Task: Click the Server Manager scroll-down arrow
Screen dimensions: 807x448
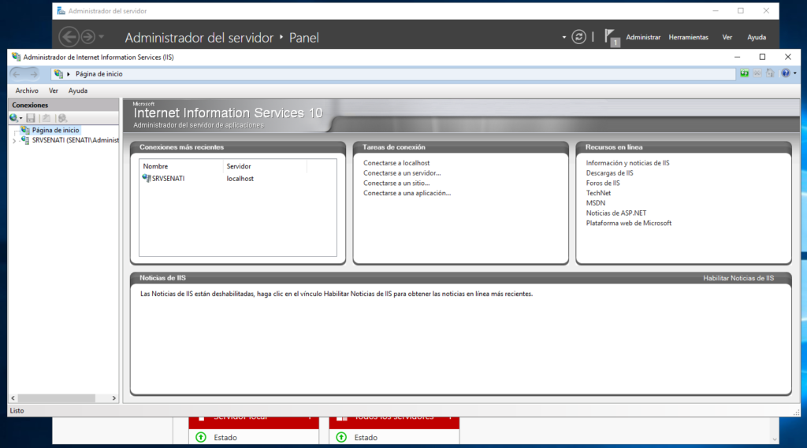Action: 774,439
